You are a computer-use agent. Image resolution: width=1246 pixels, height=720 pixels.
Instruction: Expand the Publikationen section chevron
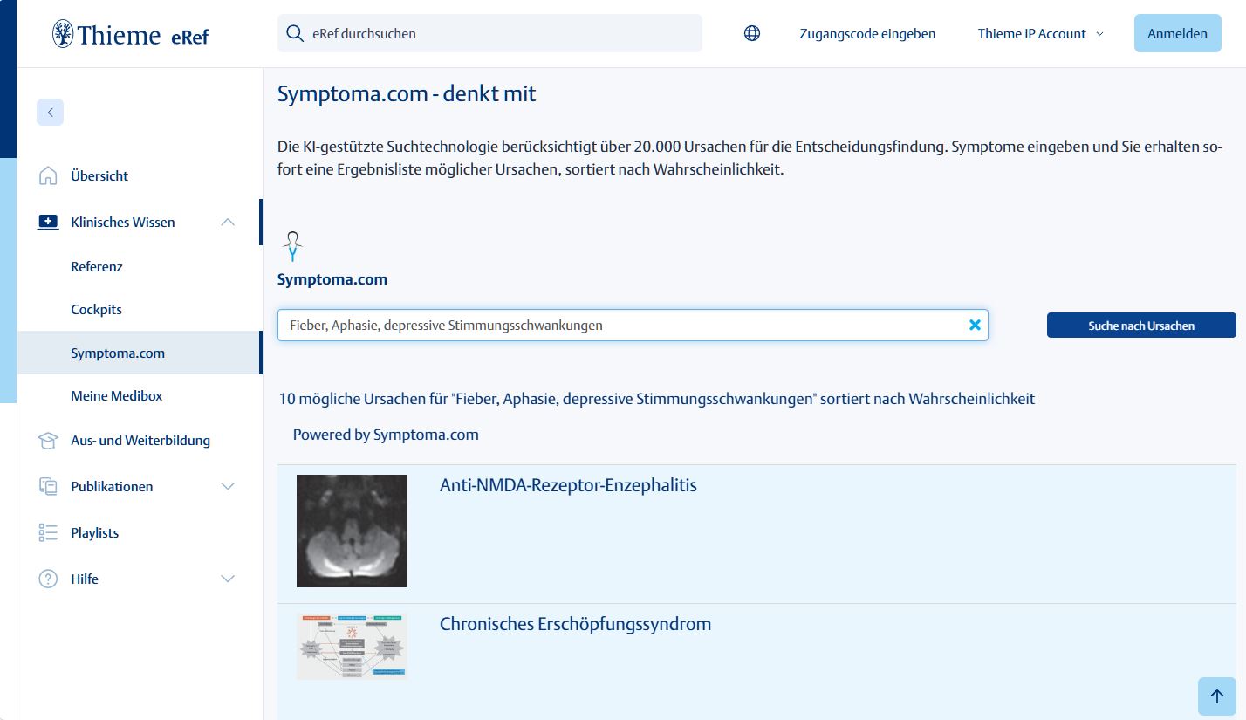pos(228,486)
